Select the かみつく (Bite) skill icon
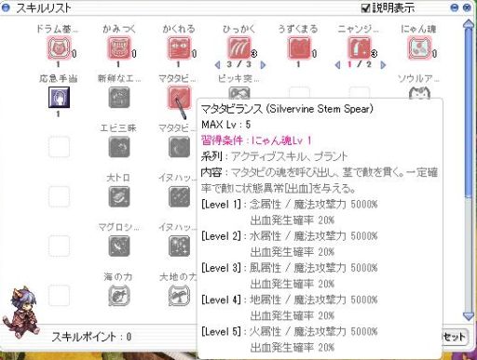The width and height of the screenshot is (477, 360). pos(119,47)
